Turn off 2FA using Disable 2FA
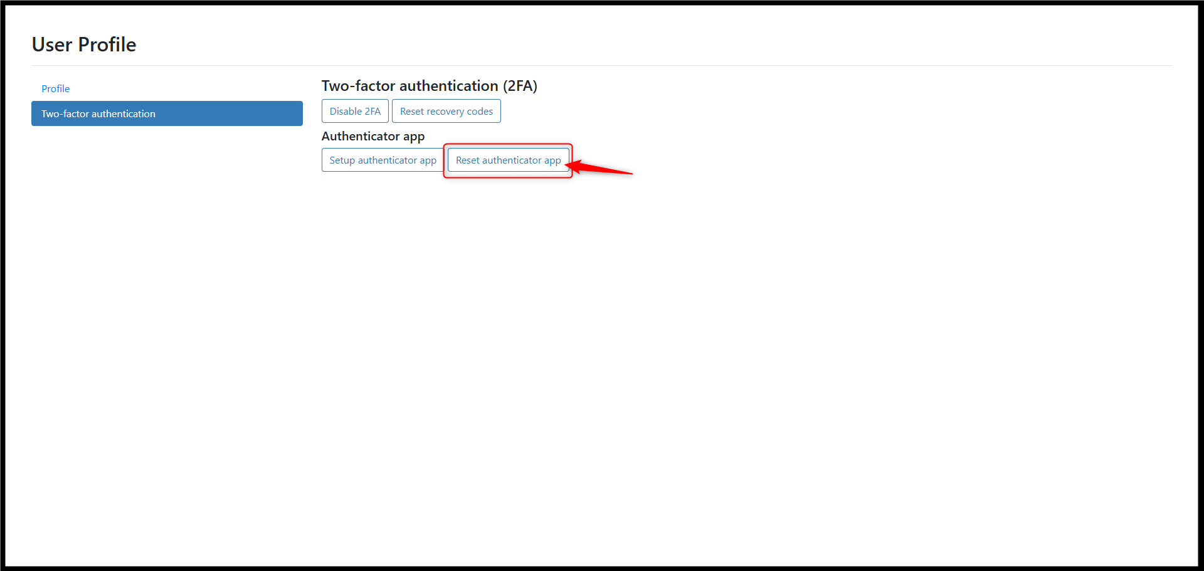The height and width of the screenshot is (571, 1204). 355,111
